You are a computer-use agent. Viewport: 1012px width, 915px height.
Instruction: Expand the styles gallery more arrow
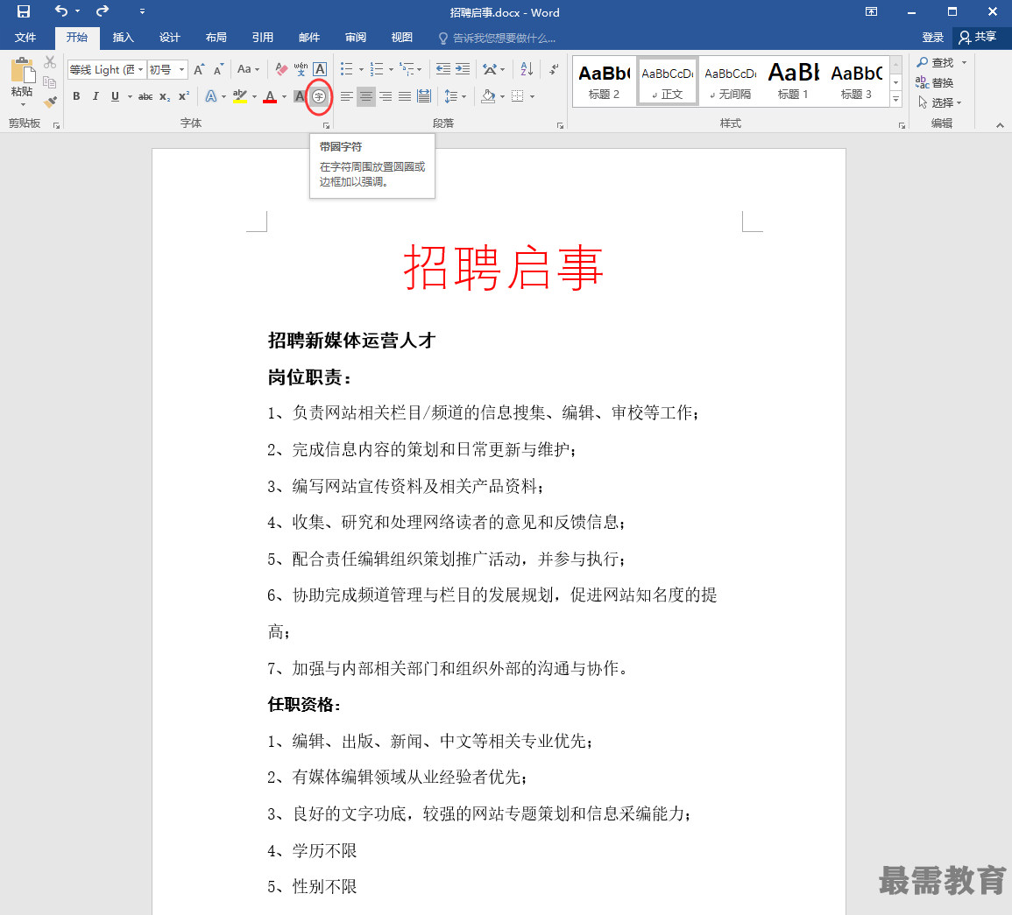click(895, 99)
